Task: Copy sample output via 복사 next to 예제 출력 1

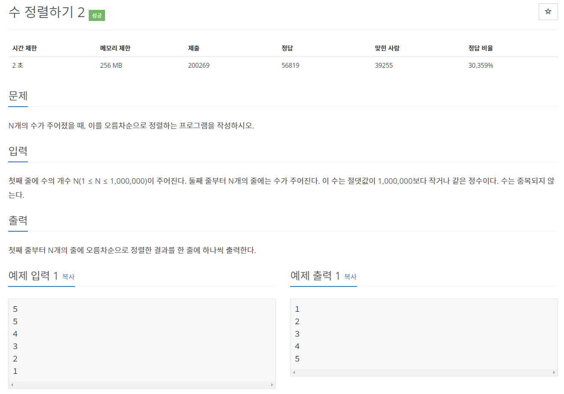Action: pyautogui.click(x=351, y=277)
